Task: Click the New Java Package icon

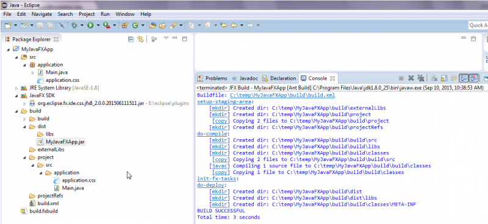Action: pos(124,26)
